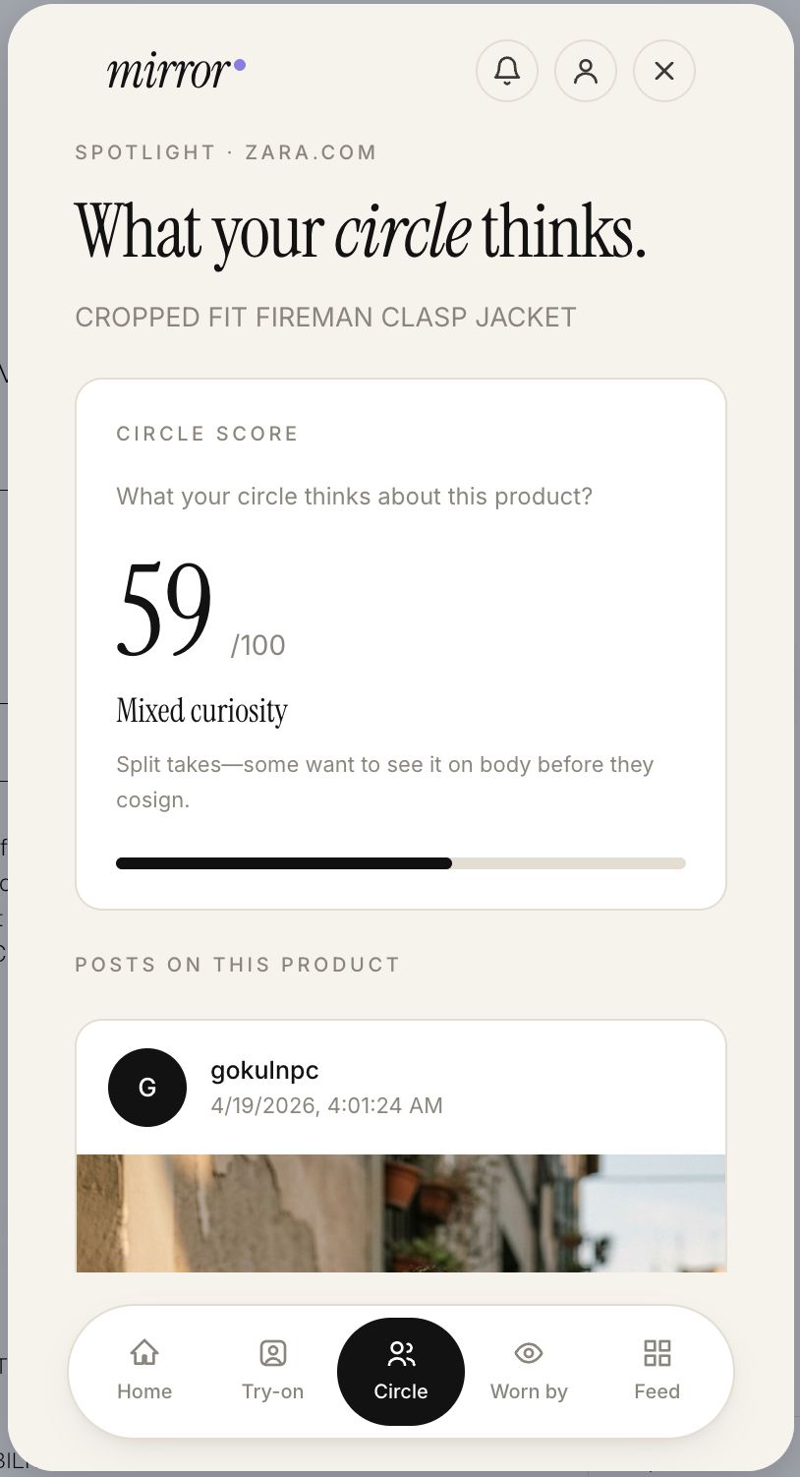Go to the Home tab
The image size is (800, 1477).
click(x=144, y=1371)
